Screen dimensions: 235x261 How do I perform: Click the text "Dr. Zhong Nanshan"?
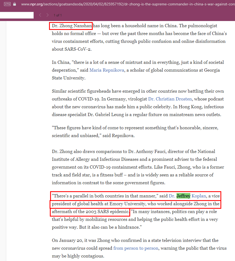click(x=72, y=26)
